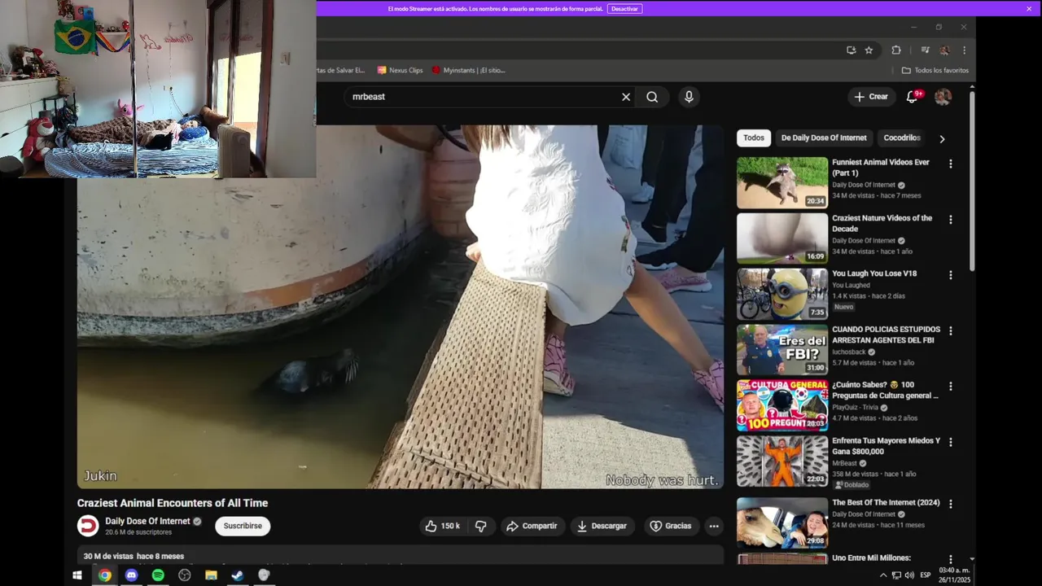Open Funniest Animal Videos Ever thumbnail
Viewport: 1042px width, 586px height.
point(782,183)
